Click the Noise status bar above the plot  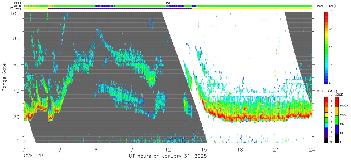(168, 6)
